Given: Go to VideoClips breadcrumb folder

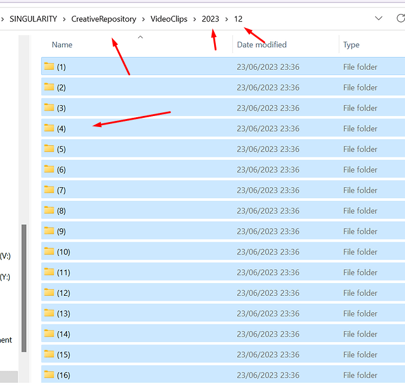Looking at the screenshot, I should (169, 19).
